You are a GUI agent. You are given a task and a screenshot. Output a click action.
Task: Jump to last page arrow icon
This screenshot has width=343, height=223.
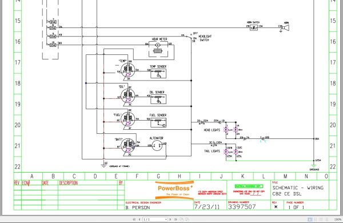pyautogui.click(x=176, y=219)
